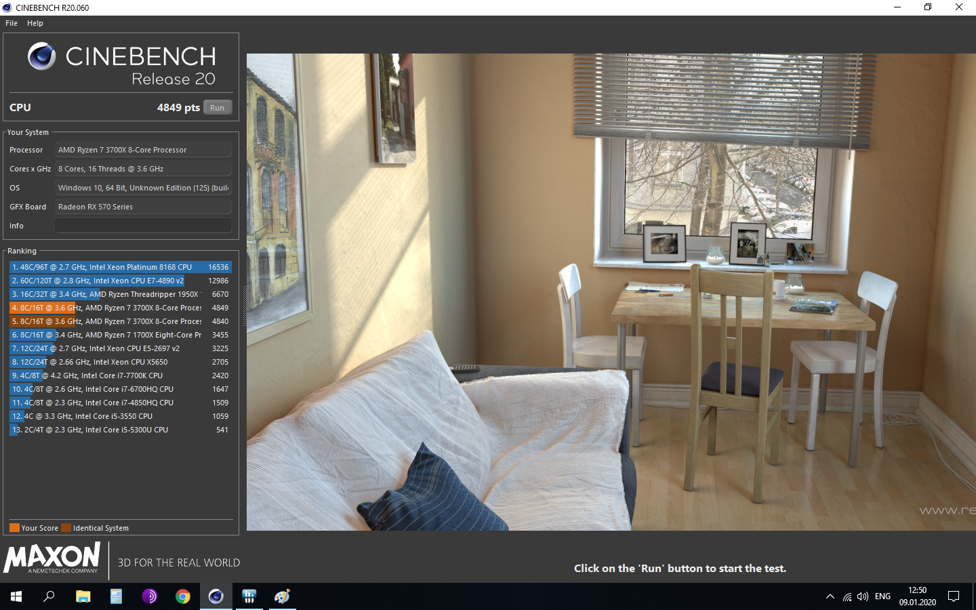The image size is (976, 610).
Task: Switch to Paint from the taskbar
Action: (282, 596)
